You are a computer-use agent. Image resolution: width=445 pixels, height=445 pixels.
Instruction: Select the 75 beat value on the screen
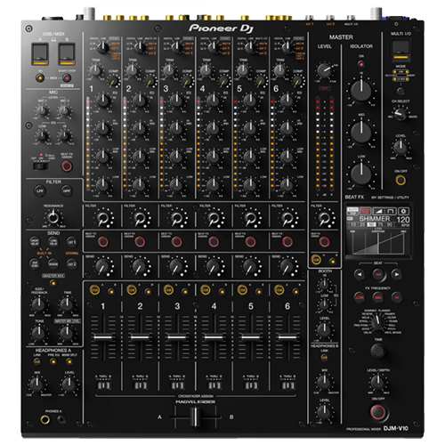(x=380, y=224)
